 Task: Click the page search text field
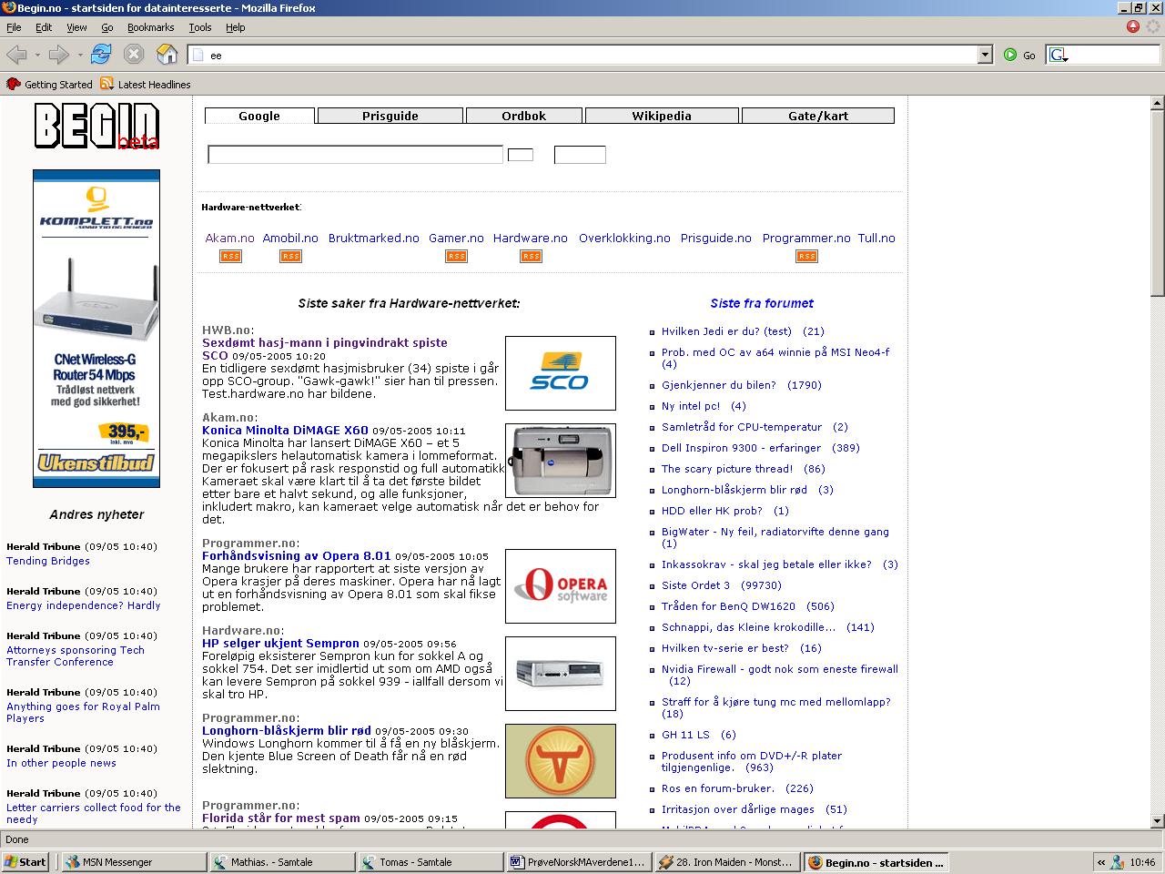pyautogui.click(x=355, y=155)
